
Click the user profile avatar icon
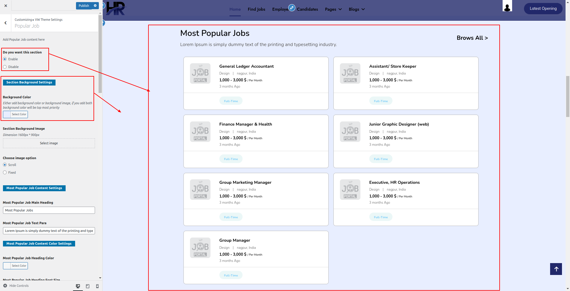(x=507, y=6)
